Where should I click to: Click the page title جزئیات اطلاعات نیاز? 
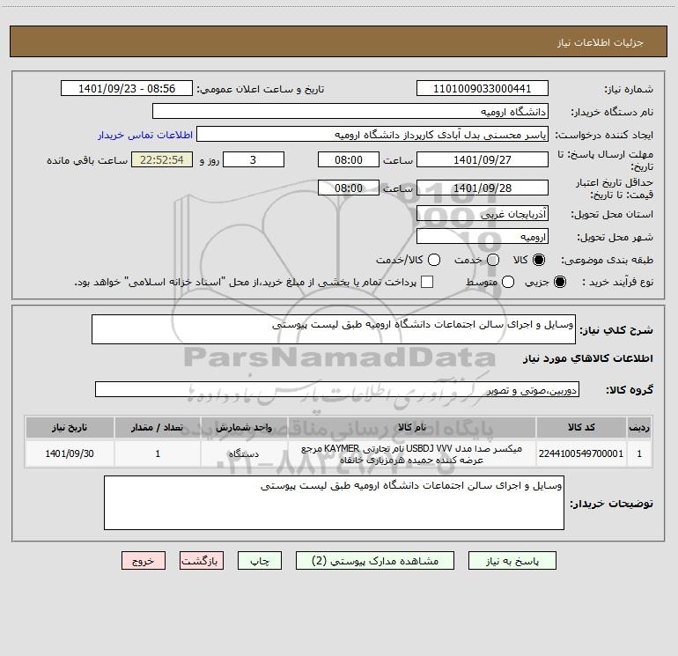click(601, 42)
